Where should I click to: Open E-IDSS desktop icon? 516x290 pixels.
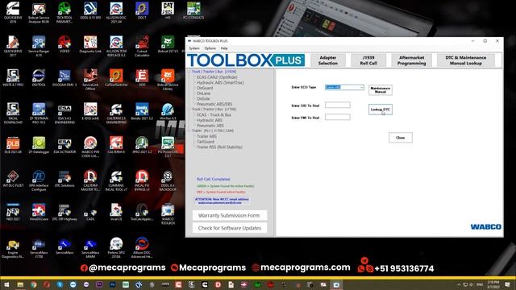[90, 111]
